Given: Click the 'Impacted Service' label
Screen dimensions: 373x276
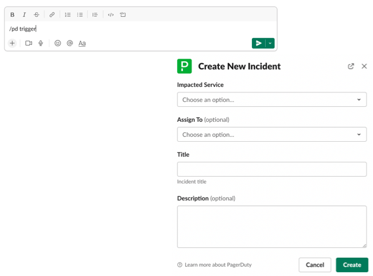Looking at the screenshot, I should [200, 85].
